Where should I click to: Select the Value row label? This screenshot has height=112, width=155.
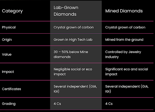point(7,54)
